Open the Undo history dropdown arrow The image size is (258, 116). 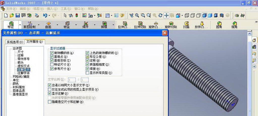point(49,16)
